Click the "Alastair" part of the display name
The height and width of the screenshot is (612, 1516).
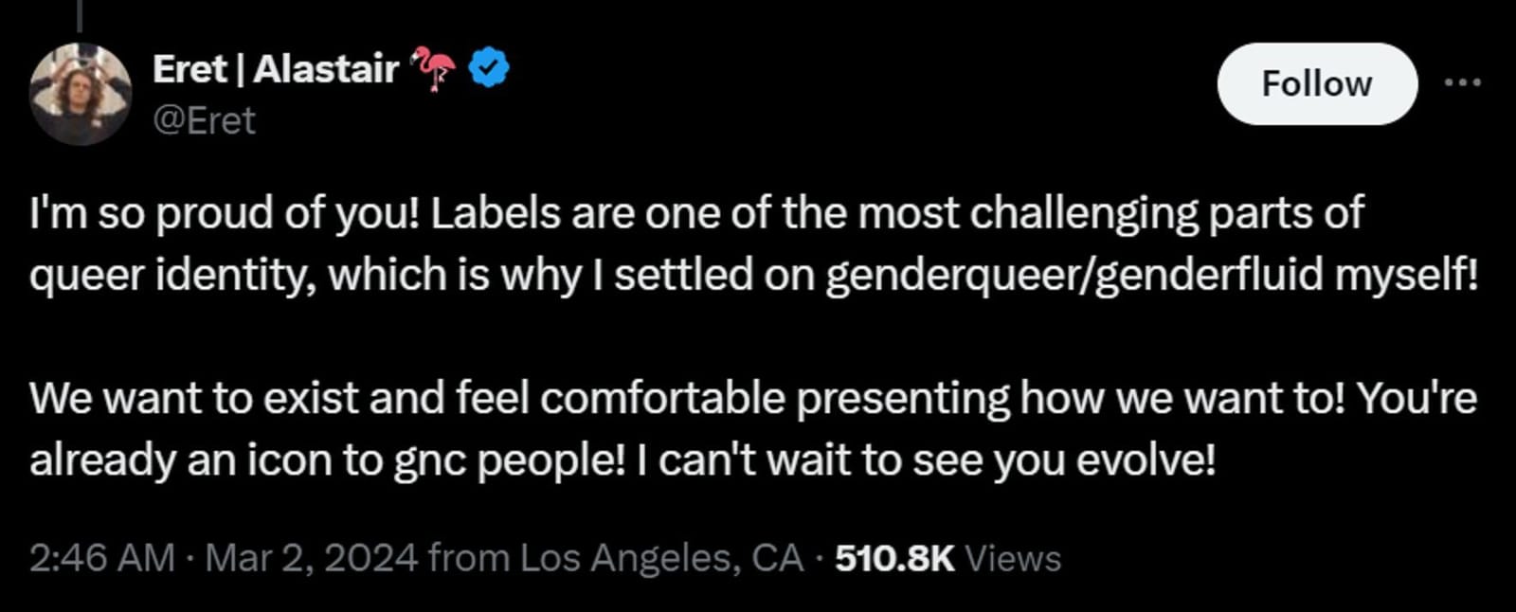coord(326,69)
